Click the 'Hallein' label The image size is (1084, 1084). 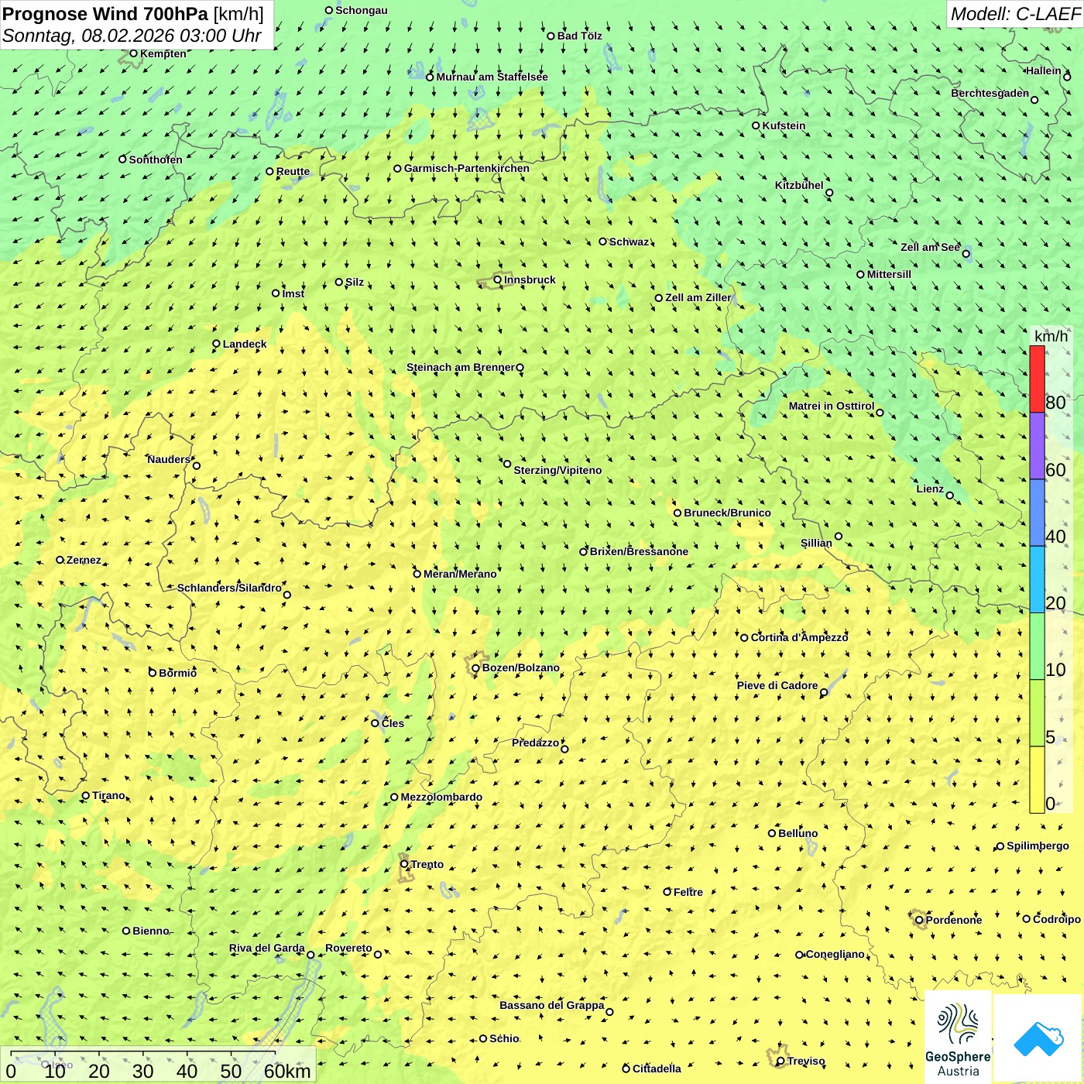[x=1044, y=70]
